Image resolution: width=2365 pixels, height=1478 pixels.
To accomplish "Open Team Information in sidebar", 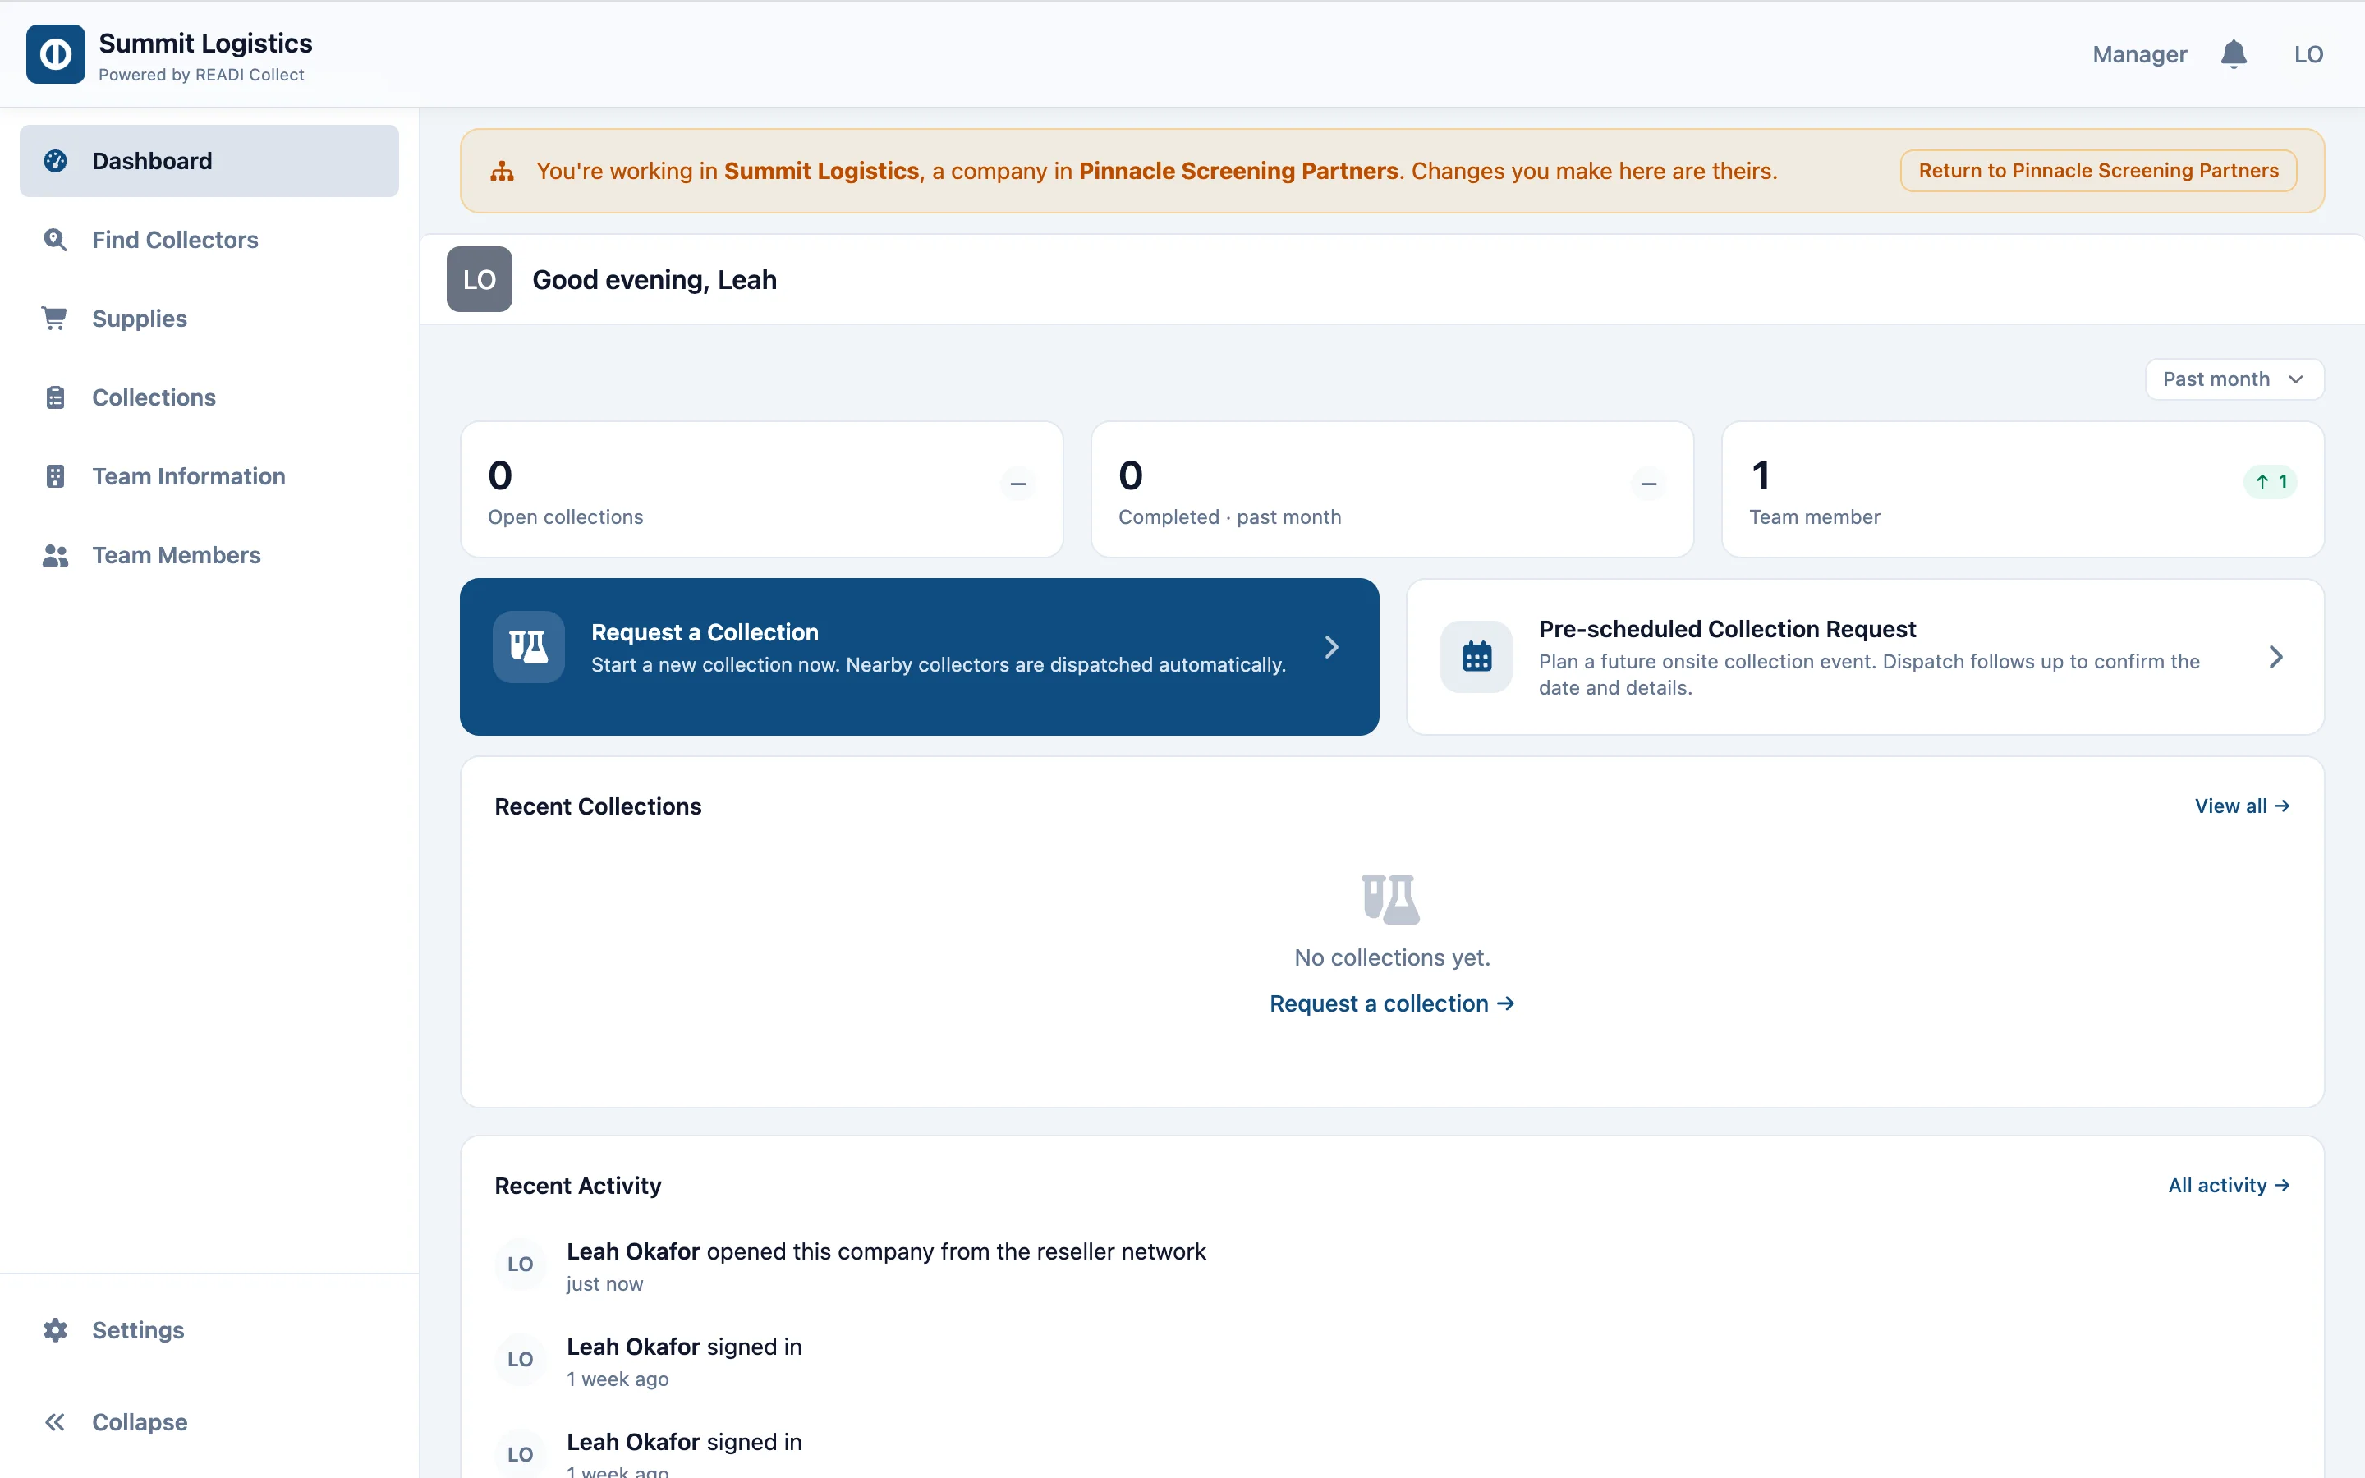I will click(209, 476).
